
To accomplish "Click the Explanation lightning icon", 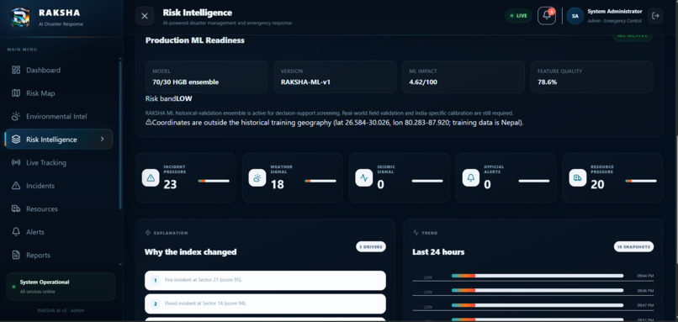I will point(148,233).
